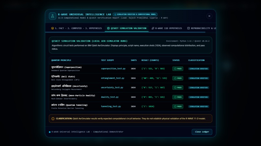Click the Quantum Principle column header
Image resolution: width=261 pixels, height=146 pixels.
tap(61, 60)
